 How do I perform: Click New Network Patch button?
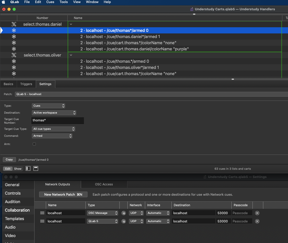coord(63,194)
